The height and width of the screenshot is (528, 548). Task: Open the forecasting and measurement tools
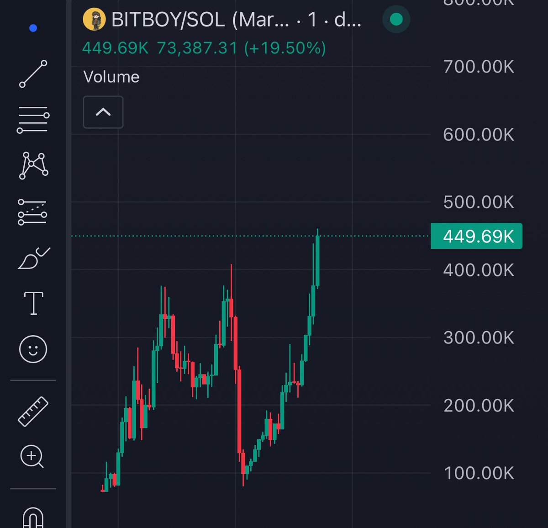tap(32, 212)
